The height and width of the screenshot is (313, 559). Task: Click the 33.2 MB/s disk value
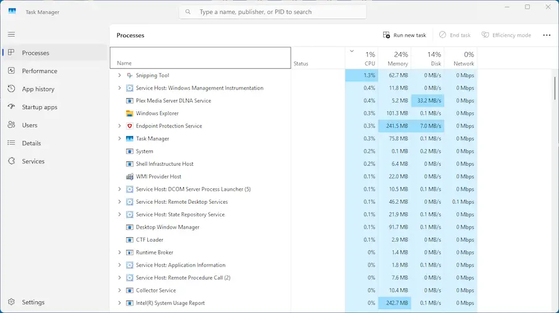click(x=429, y=101)
